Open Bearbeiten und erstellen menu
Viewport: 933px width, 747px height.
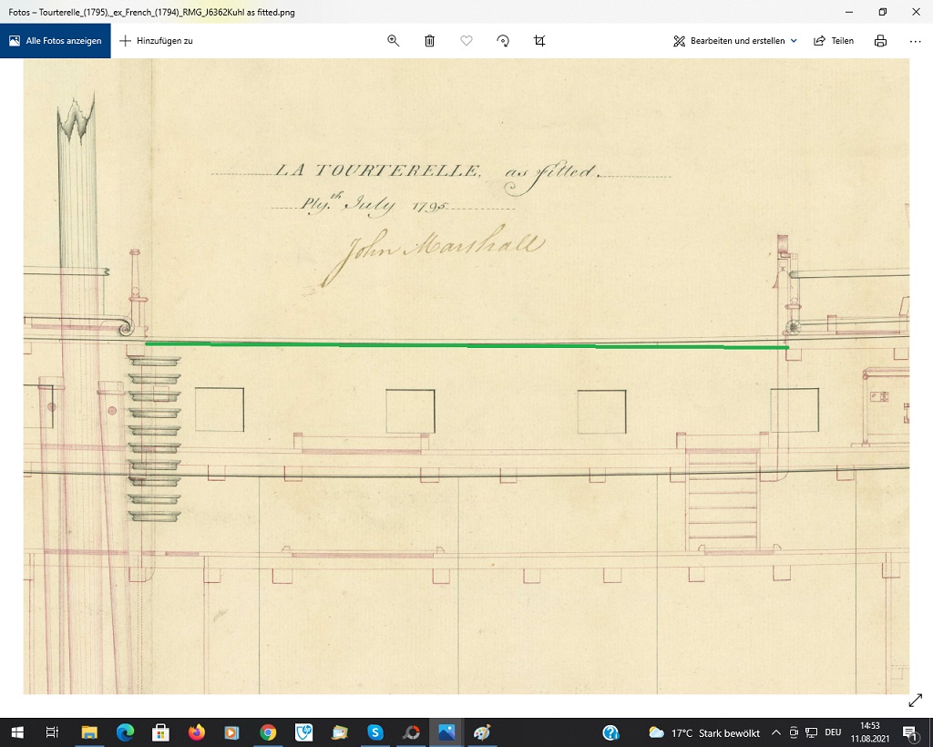[x=735, y=41]
